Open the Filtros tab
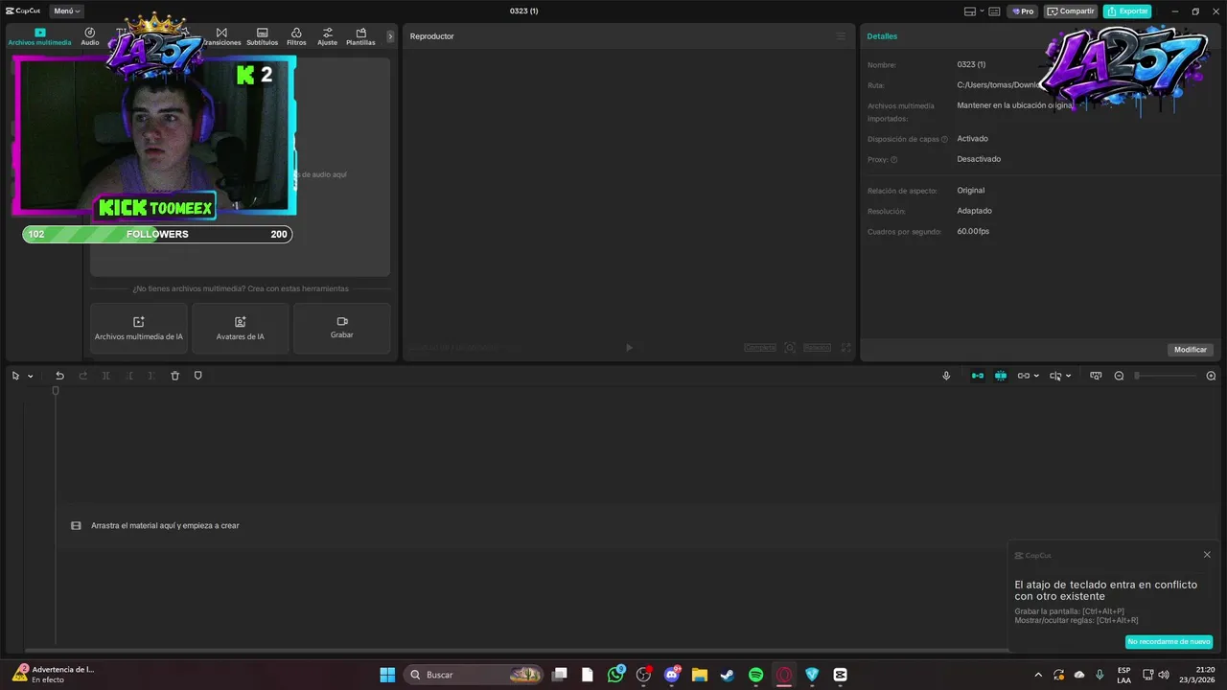Image resolution: width=1227 pixels, height=690 pixels. pyautogui.click(x=296, y=37)
